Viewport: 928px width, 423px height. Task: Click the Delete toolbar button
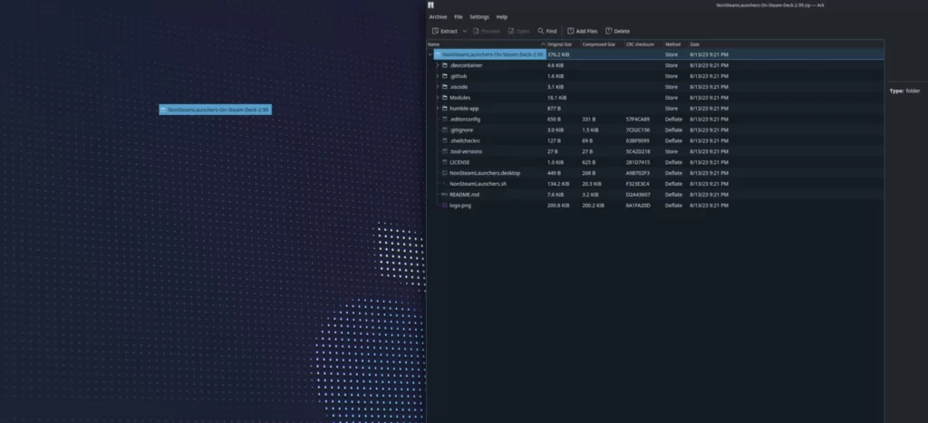pyautogui.click(x=617, y=31)
